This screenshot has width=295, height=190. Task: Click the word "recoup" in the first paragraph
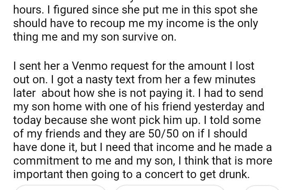(x=103, y=23)
